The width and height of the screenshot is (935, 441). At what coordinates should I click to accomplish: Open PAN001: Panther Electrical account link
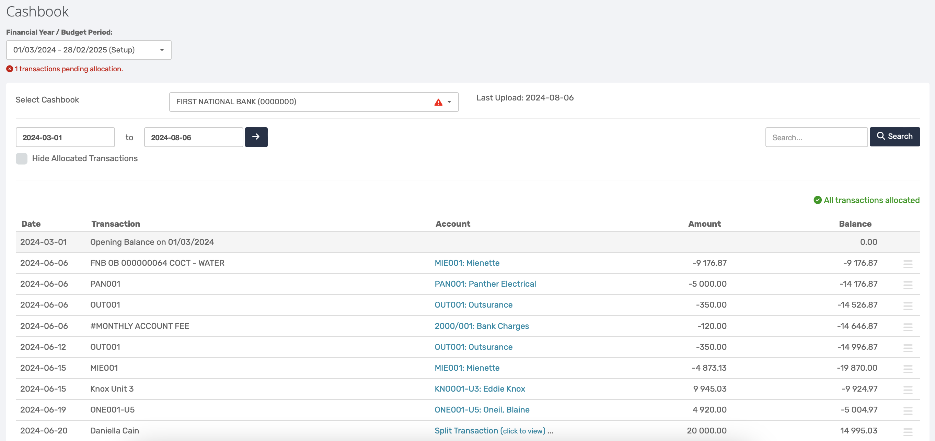485,284
